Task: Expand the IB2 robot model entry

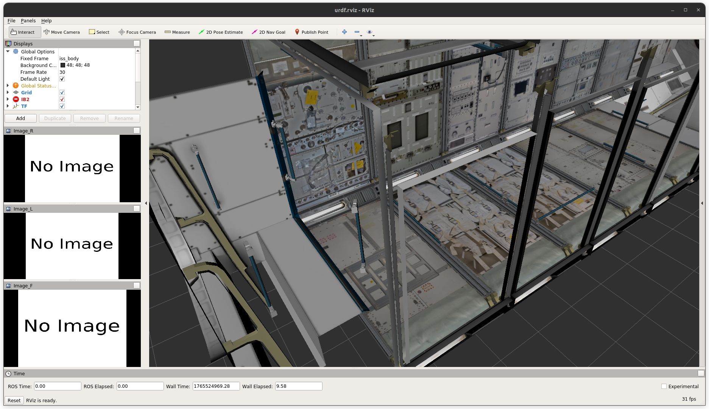Action: pyautogui.click(x=8, y=99)
